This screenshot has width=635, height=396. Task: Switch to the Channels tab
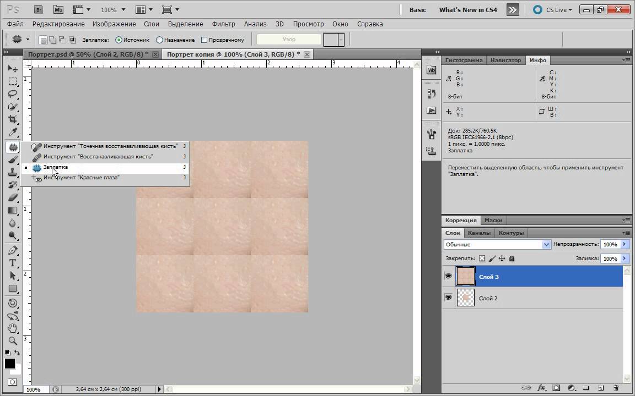coord(479,233)
